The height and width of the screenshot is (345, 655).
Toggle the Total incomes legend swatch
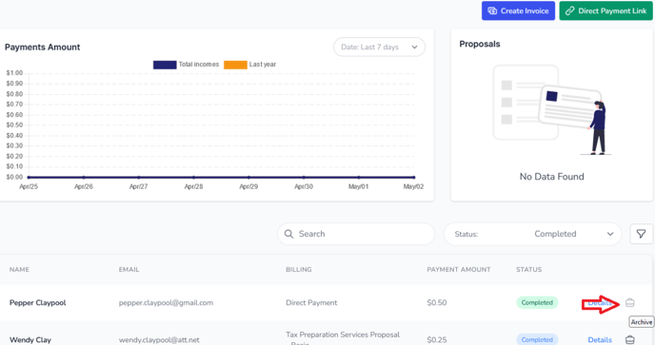coord(165,65)
